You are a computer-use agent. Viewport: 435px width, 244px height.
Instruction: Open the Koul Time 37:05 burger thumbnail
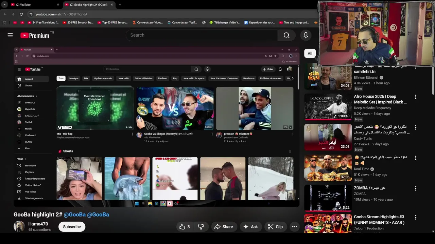328,168
